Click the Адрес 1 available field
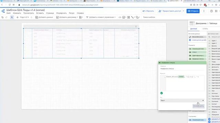 click(x=214, y=41)
